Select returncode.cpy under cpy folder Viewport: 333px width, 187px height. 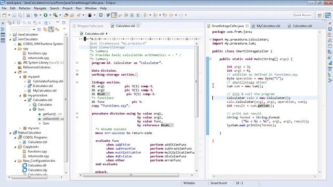click(39, 58)
